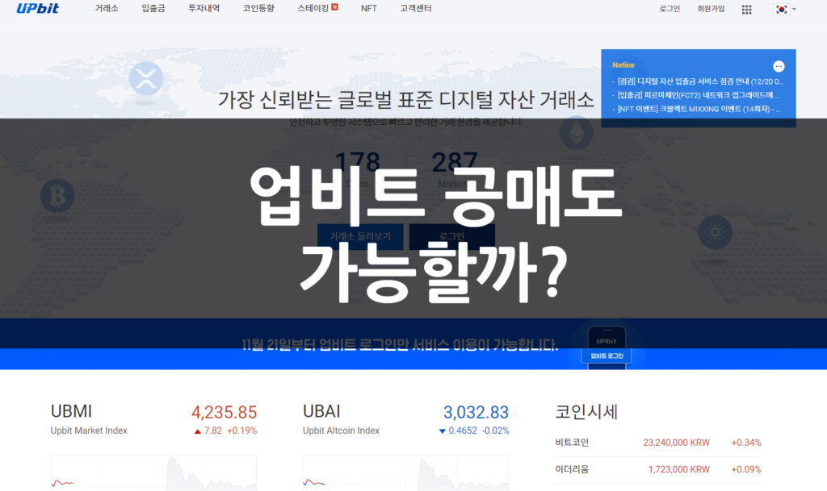Click the dark 로그인 button in hero
This screenshot has width=827, height=491.
[x=452, y=236]
